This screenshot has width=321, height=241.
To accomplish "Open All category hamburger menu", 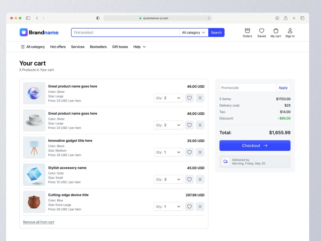I will [x=33, y=47].
